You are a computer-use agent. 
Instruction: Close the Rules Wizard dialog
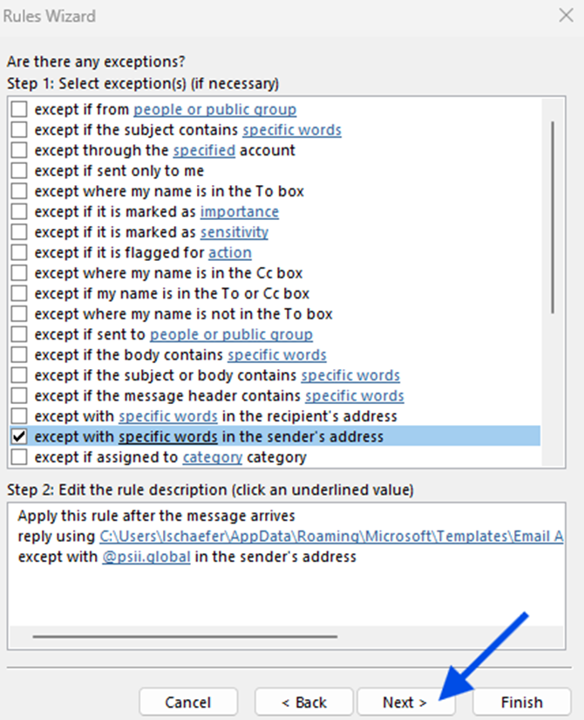click(563, 16)
